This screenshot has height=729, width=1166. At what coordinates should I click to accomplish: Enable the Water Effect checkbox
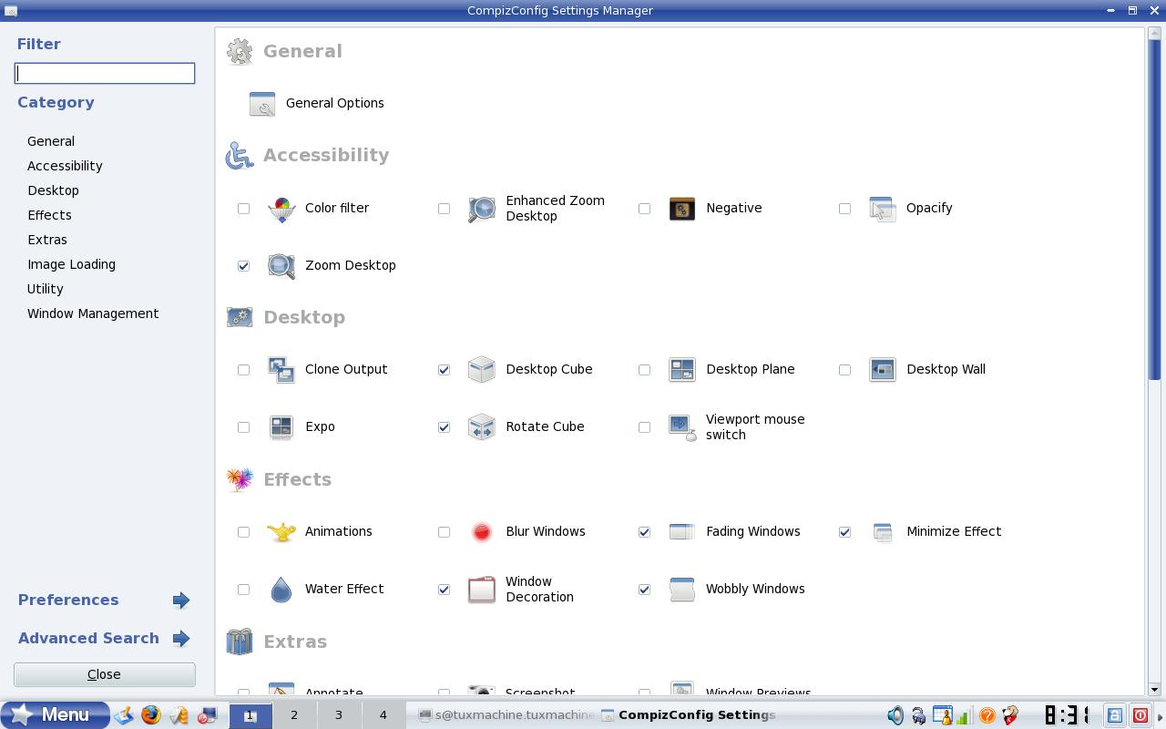pos(243,590)
